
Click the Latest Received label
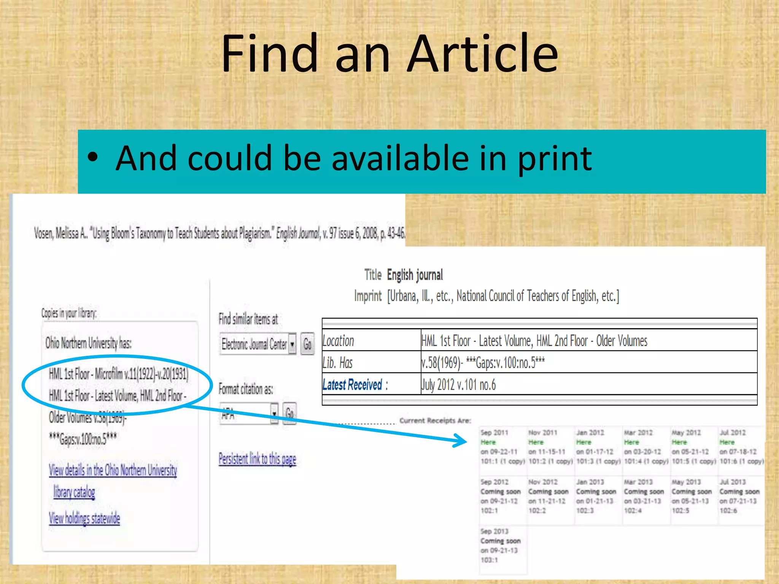pyautogui.click(x=352, y=385)
